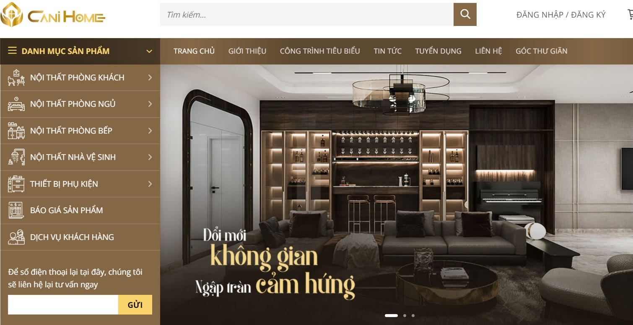
Task: Expand Nội Thất Nhà Vệ Sinh chevron
Action: 150,157
